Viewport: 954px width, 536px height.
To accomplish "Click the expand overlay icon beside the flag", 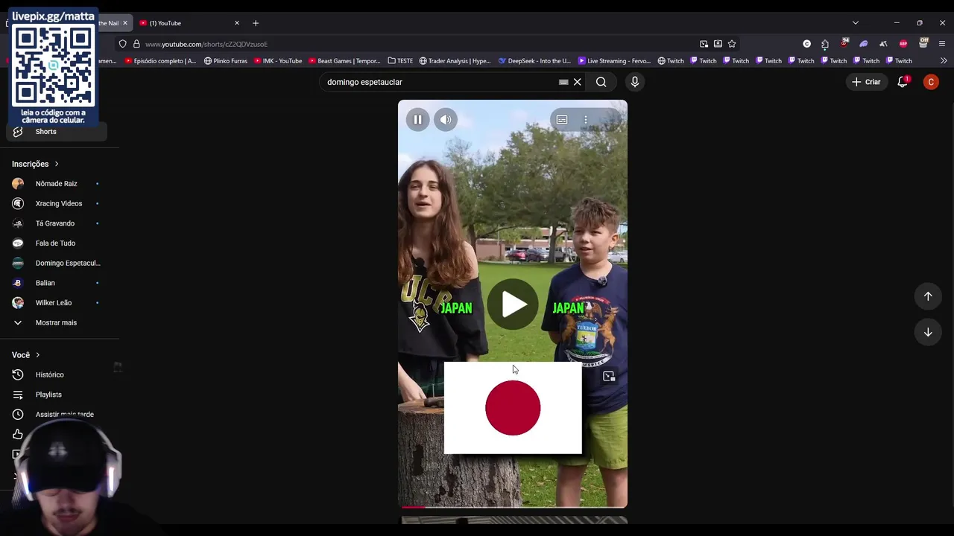I will [x=609, y=377].
